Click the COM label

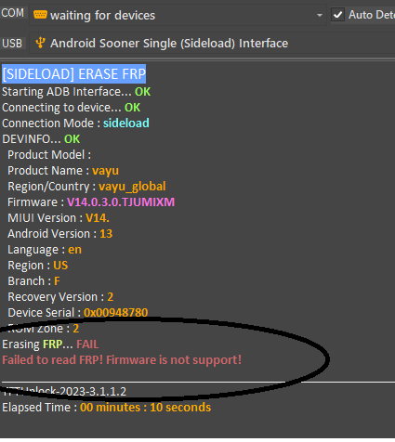13,13
